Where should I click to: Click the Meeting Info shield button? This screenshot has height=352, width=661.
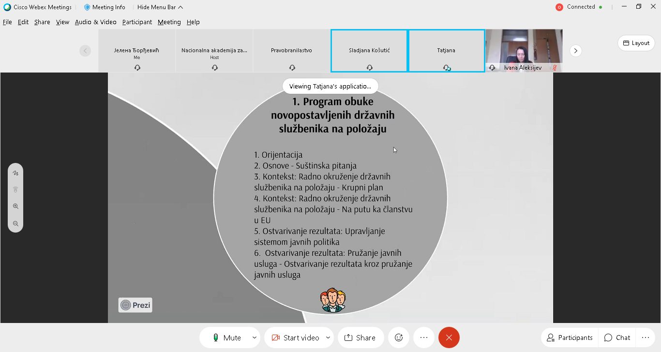coord(105,7)
